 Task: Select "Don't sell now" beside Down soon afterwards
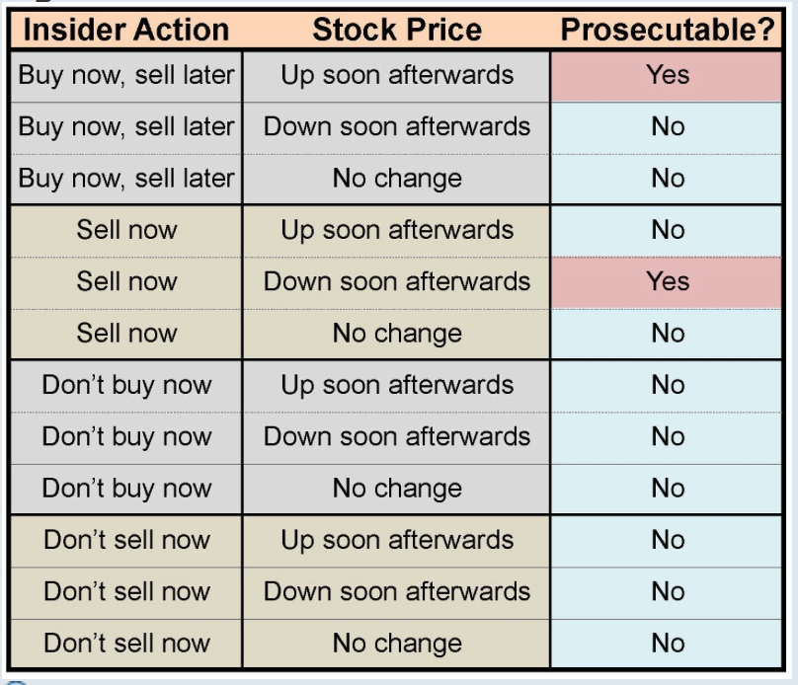[x=126, y=591]
